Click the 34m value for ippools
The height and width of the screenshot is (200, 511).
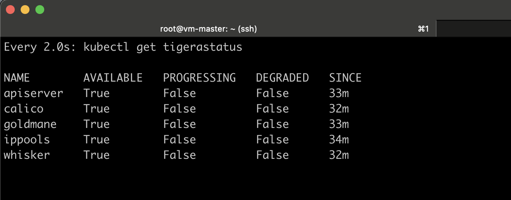coord(339,140)
